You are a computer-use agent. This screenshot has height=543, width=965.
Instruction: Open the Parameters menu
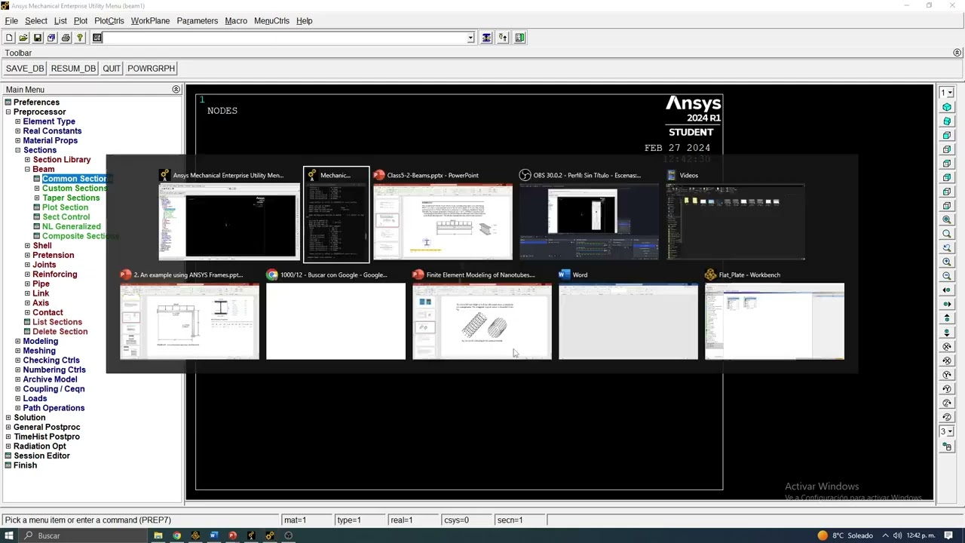198,21
